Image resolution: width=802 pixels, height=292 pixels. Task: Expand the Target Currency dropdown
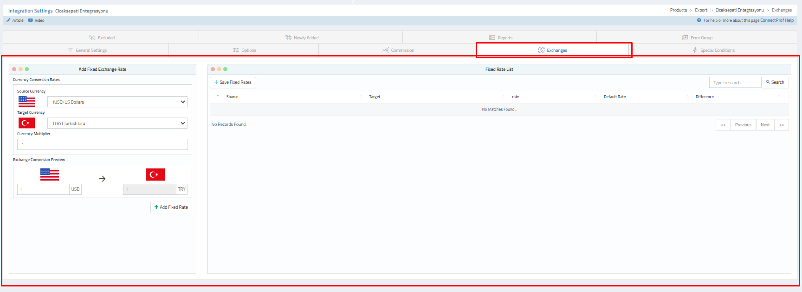117,123
